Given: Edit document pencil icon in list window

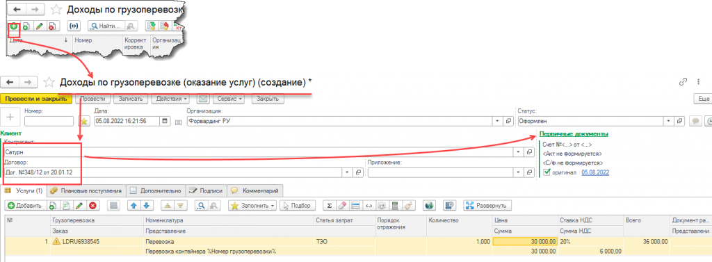Looking at the screenshot, I should tap(40, 26).
